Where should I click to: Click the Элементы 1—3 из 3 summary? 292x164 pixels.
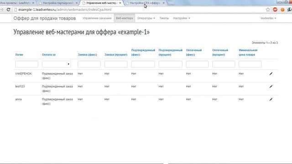pos(265,43)
